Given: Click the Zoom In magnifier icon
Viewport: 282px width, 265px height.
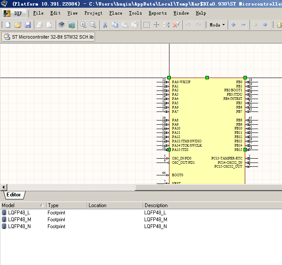Looking at the screenshot, I should click(x=83, y=25).
